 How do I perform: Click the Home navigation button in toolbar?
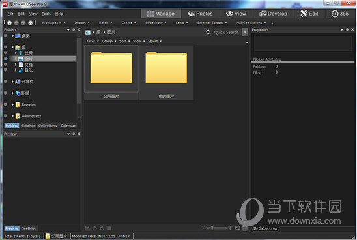click(9, 23)
